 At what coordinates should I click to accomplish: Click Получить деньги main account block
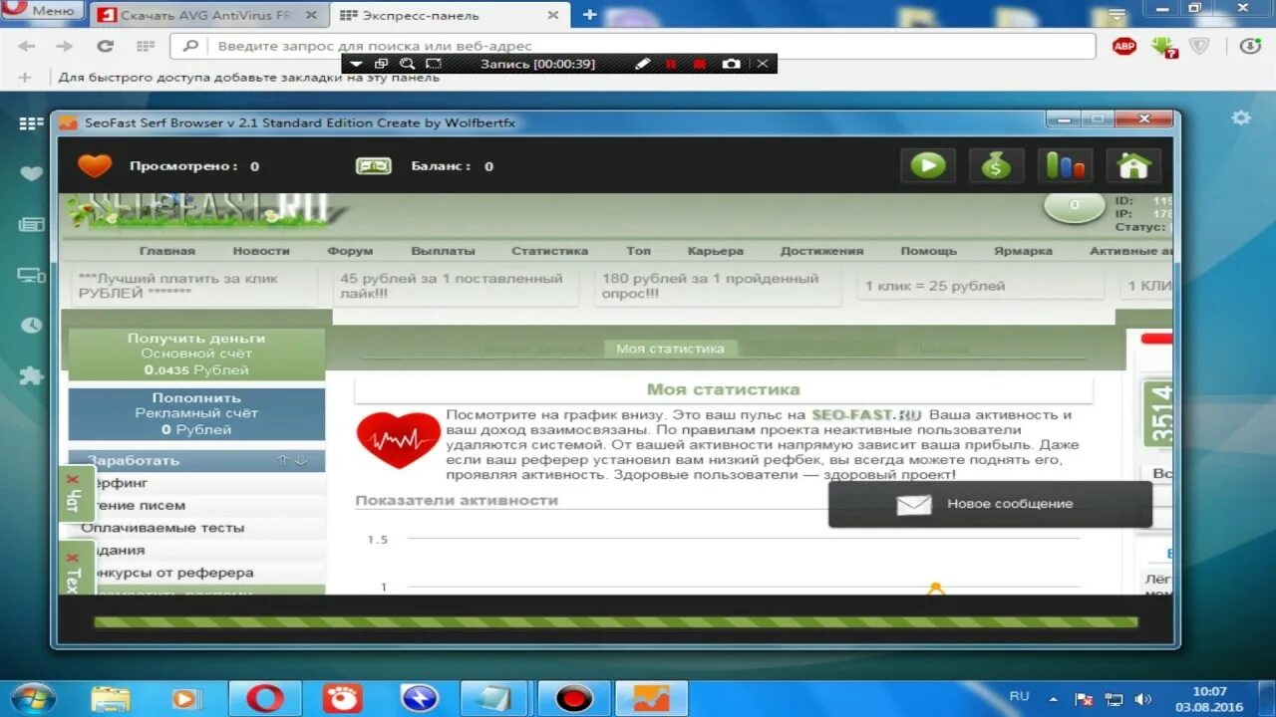tap(196, 354)
